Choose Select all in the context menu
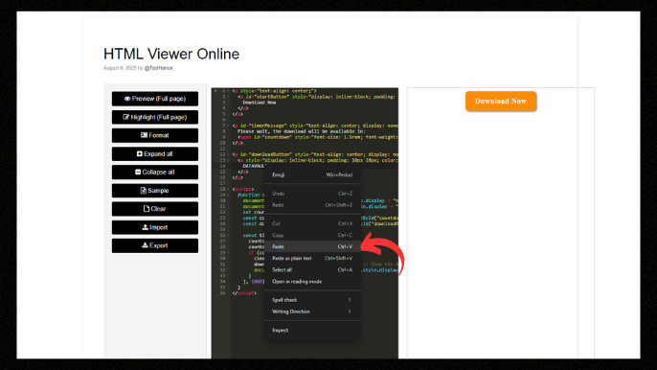Viewport: 657px width, 370px height. [312, 269]
